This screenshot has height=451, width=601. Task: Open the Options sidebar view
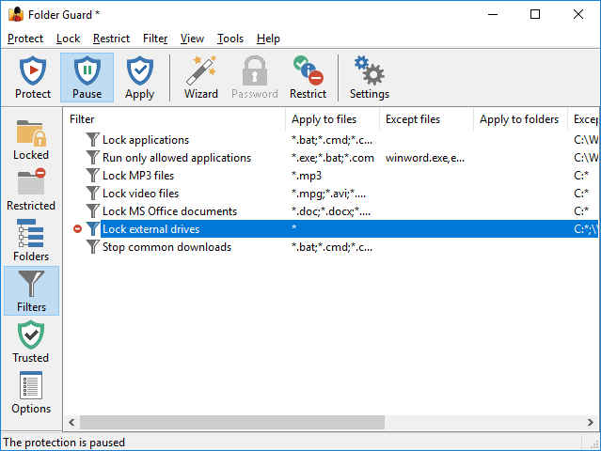pyautogui.click(x=31, y=393)
